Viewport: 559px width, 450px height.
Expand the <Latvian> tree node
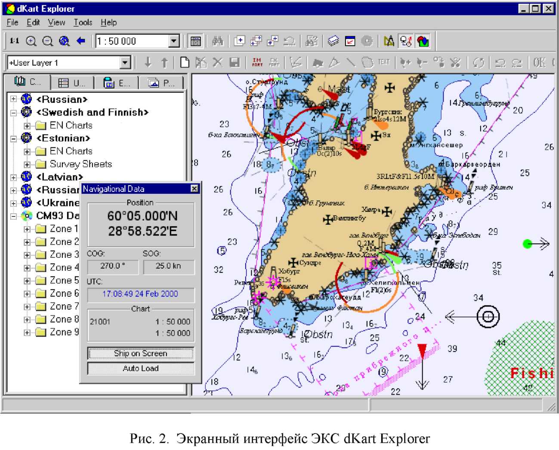(14, 177)
